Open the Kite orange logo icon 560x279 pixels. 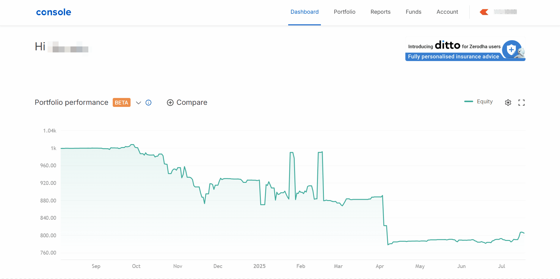tap(484, 12)
